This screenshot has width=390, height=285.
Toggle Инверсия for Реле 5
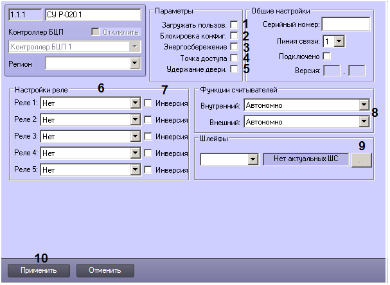(x=148, y=169)
